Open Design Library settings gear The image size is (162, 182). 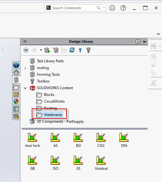tap(138, 42)
